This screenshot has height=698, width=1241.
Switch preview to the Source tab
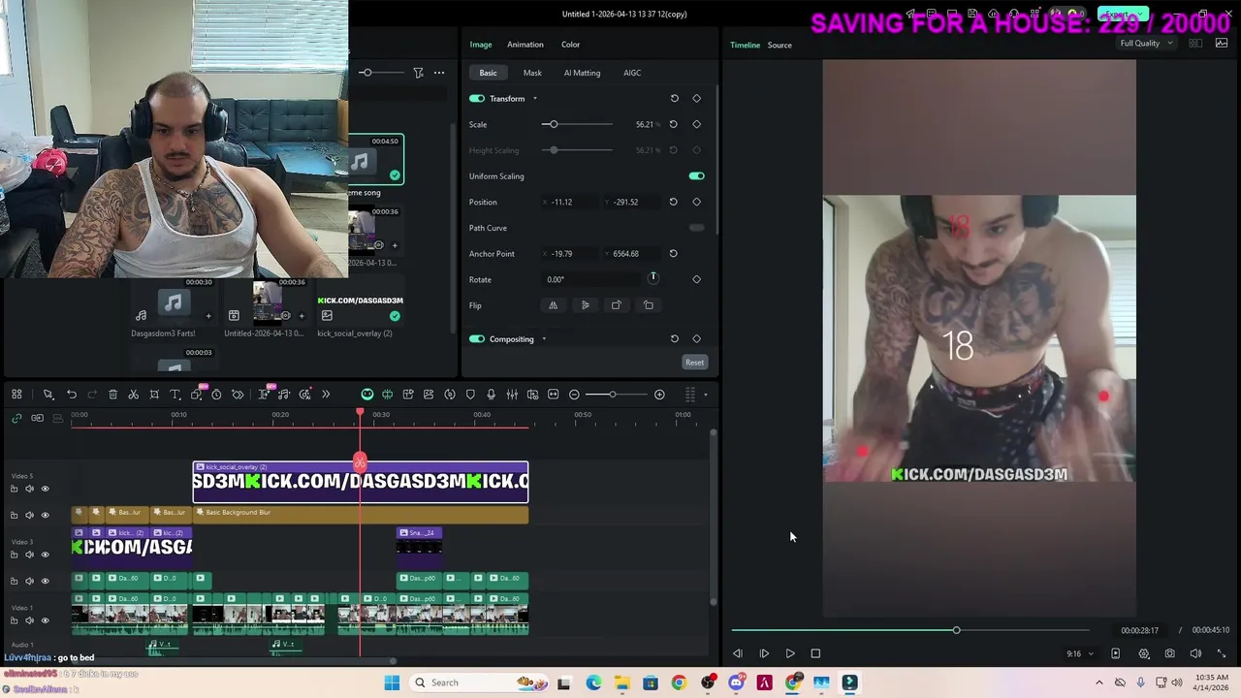point(780,45)
